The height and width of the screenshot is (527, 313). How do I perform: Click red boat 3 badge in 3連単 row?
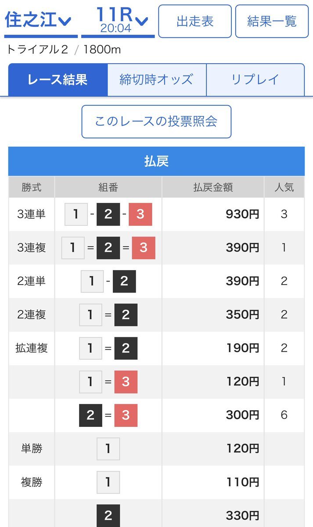pyautogui.click(x=140, y=214)
